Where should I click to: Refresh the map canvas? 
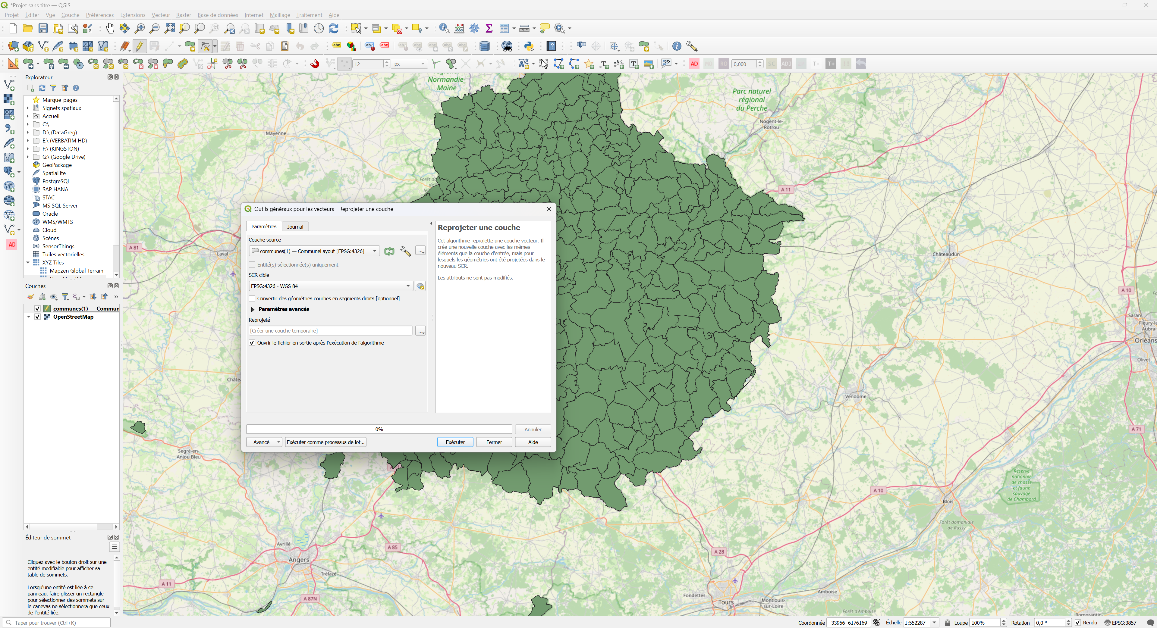click(334, 28)
